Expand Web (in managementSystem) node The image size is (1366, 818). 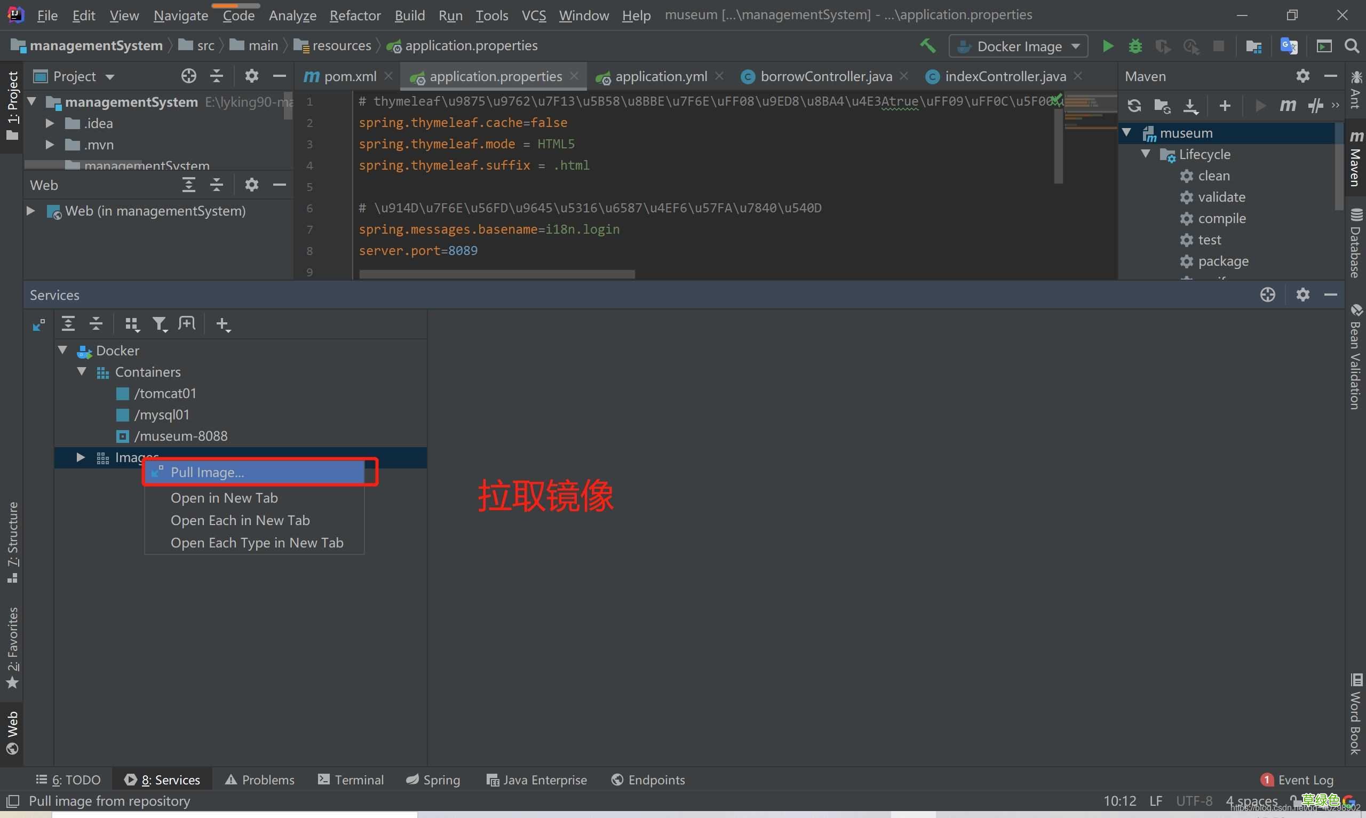coord(31,211)
